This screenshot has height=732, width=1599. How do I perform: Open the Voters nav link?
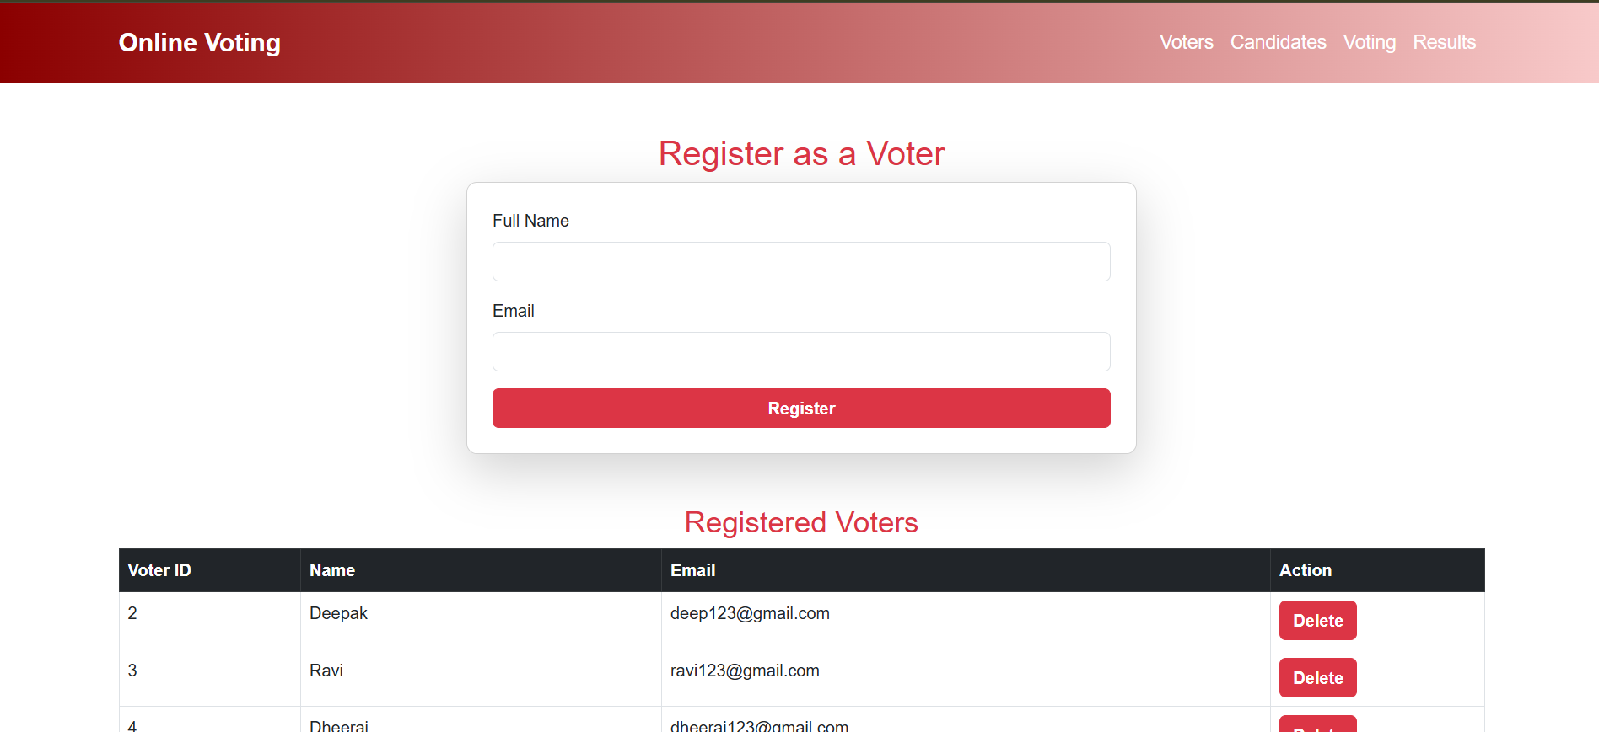(1186, 42)
